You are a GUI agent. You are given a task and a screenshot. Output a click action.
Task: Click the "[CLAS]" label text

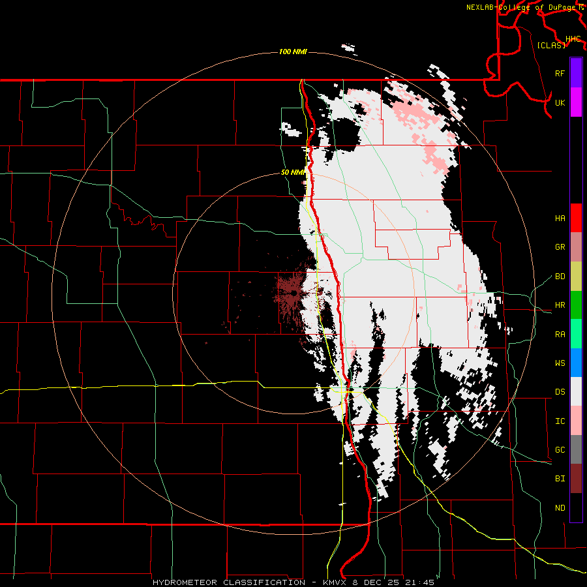551,45
